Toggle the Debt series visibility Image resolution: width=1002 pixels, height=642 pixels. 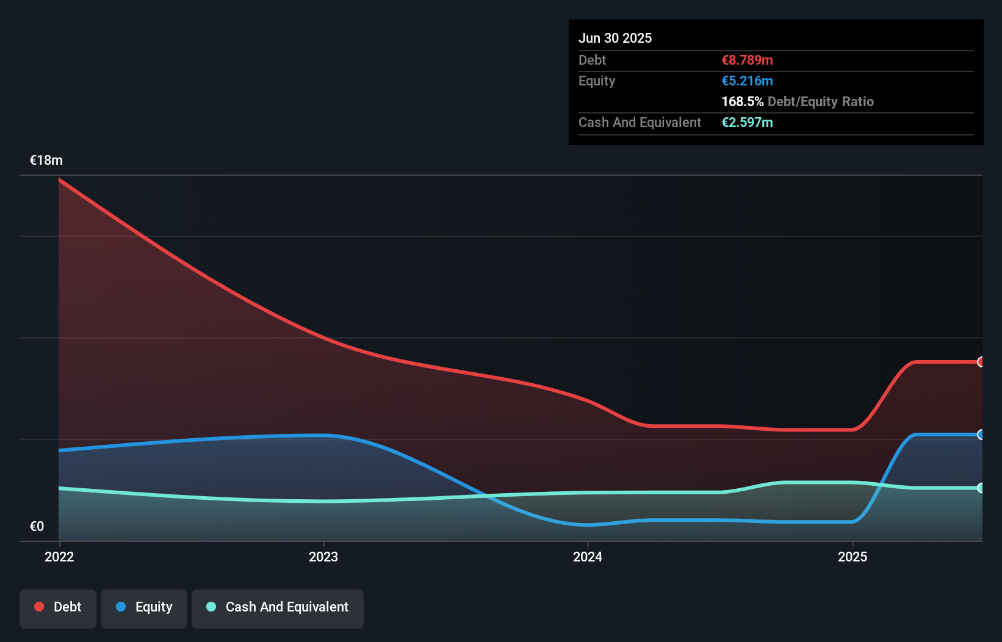pyautogui.click(x=57, y=608)
